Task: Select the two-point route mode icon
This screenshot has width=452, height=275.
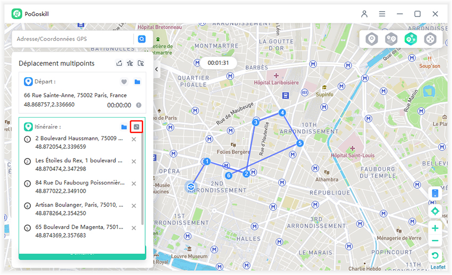Action: coord(391,39)
